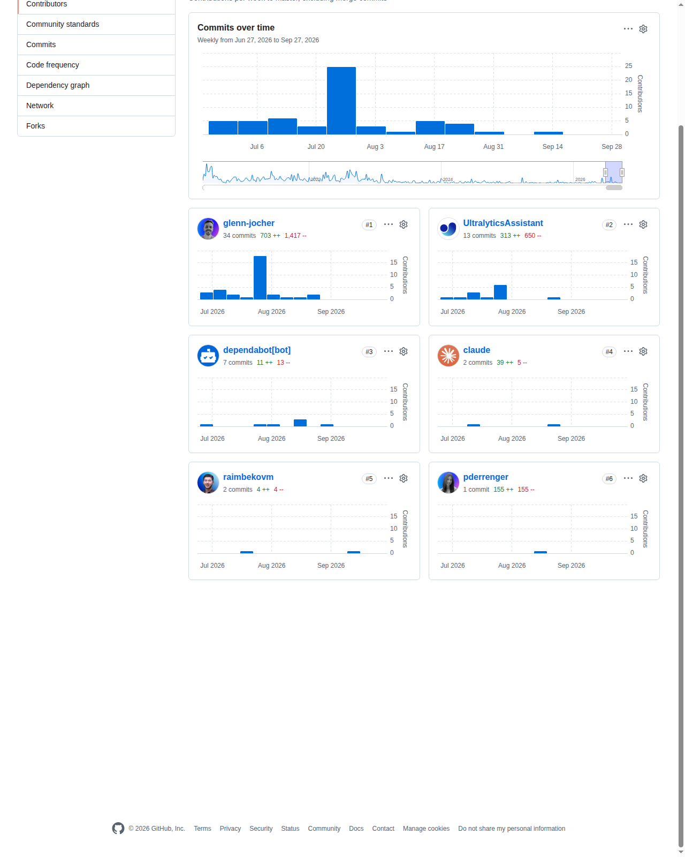Select Commits in the sidebar

click(96, 45)
